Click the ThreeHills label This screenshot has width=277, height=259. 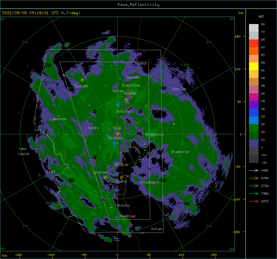point(155,135)
